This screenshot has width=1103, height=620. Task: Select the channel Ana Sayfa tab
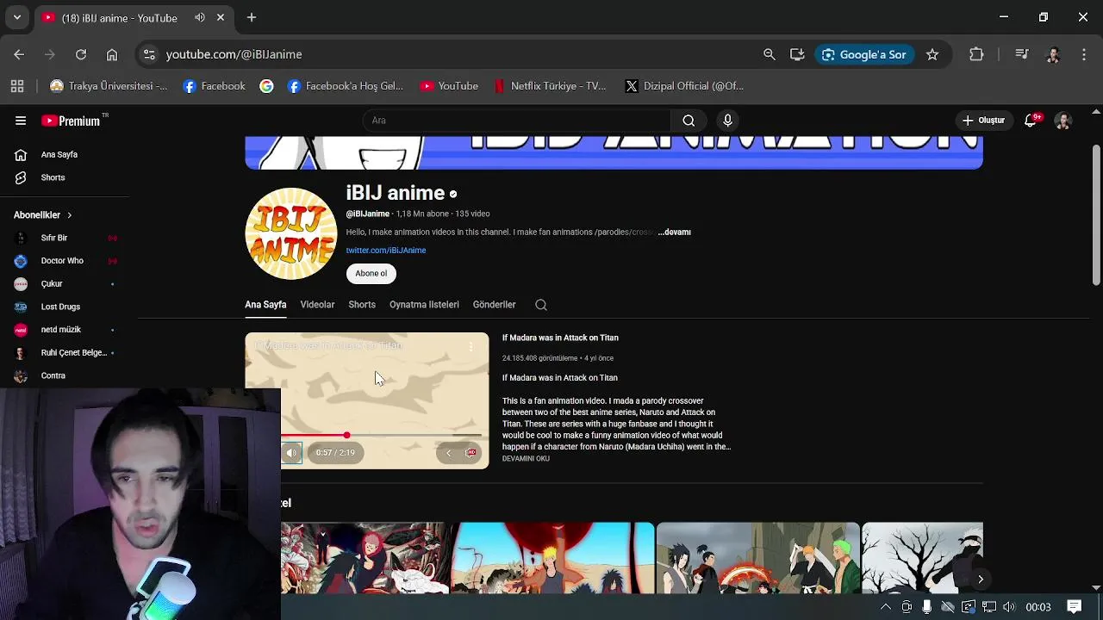[265, 305]
